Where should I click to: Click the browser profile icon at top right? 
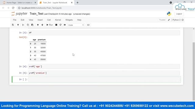(171, 3)
